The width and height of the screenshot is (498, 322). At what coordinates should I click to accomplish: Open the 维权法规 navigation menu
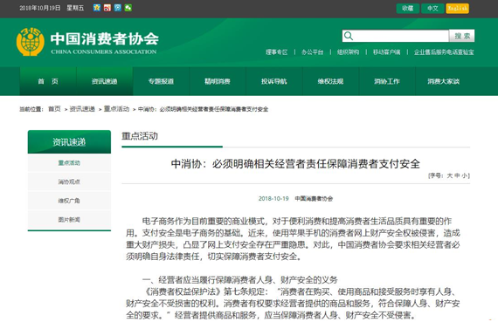(x=330, y=81)
